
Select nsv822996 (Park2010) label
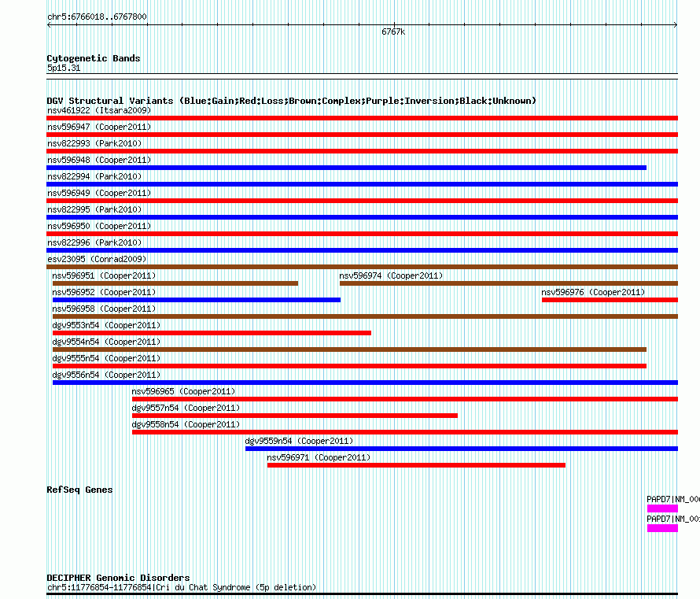(x=94, y=242)
